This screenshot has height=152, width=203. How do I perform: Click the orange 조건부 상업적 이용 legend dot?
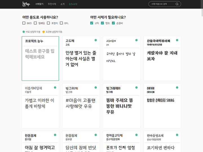(x=44, y=32)
